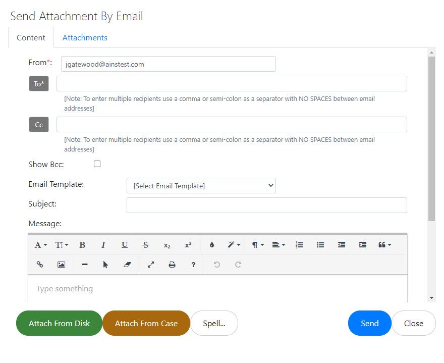This screenshot has height=363, width=444.
Task: Insert an ordered numbered list
Action: (x=299, y=245)
